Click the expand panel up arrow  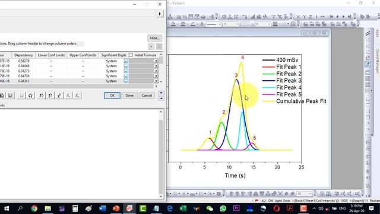point(161,98)
